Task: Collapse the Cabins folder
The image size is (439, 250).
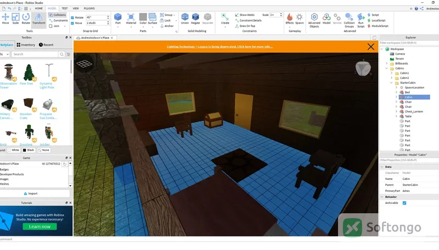Action: pos(387,68)
